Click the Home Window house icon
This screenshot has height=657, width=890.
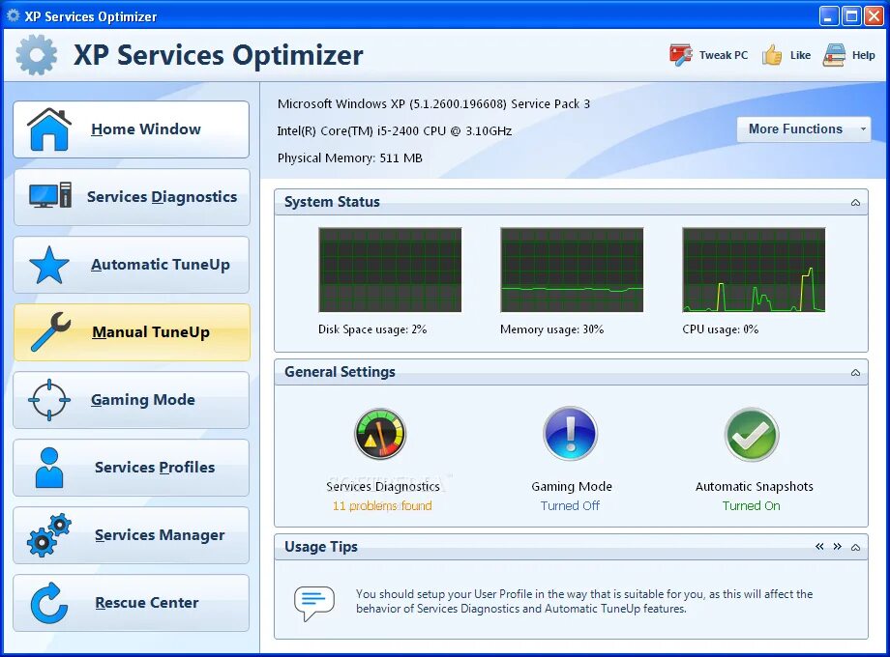pyautogui.click(x=49, y=129)
